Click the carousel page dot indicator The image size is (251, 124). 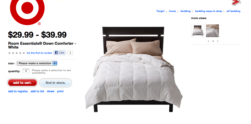[x=213, y=41]
